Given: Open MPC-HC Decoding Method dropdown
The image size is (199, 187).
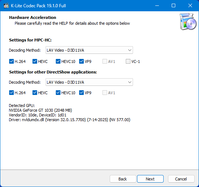Looking at the screenshot, I should pyautogui.click(x=89, y=50).
